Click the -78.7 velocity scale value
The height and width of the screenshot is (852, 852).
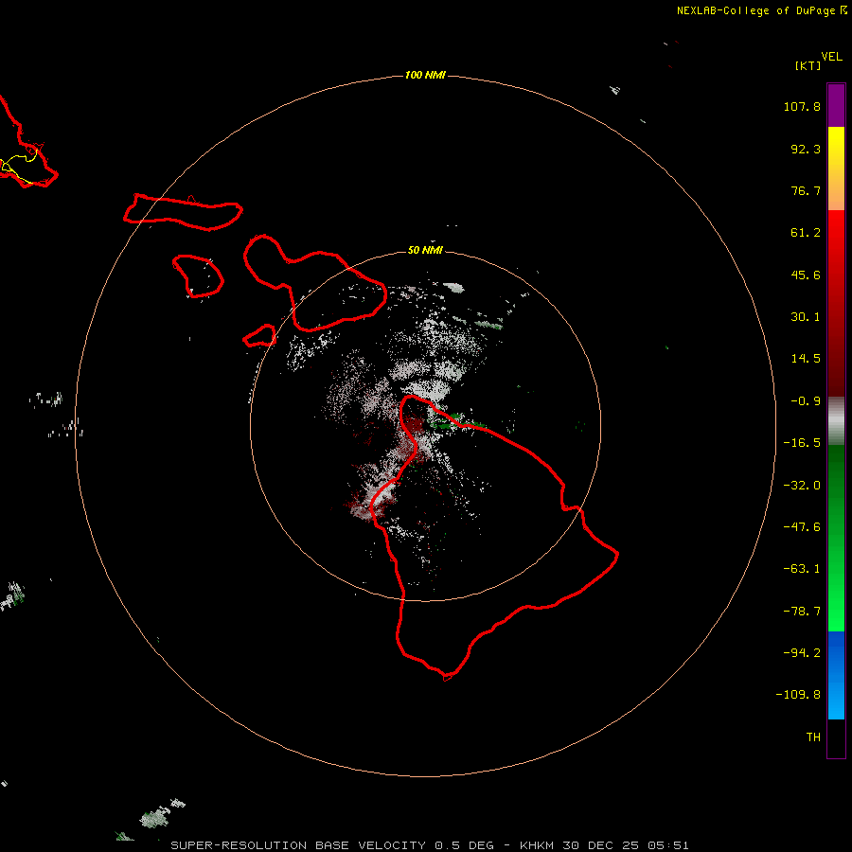click(x=802, y=612)
